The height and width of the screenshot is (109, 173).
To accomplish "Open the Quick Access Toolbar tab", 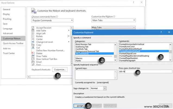I will (13, 43).
